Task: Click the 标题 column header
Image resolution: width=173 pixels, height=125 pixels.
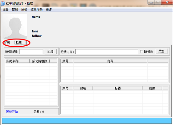Action: 117,88
